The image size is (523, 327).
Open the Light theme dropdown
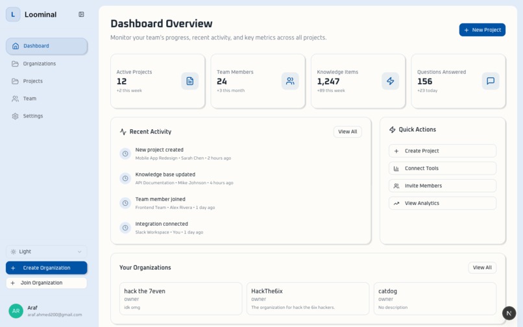pyautogui.click(x=46, y=252)
